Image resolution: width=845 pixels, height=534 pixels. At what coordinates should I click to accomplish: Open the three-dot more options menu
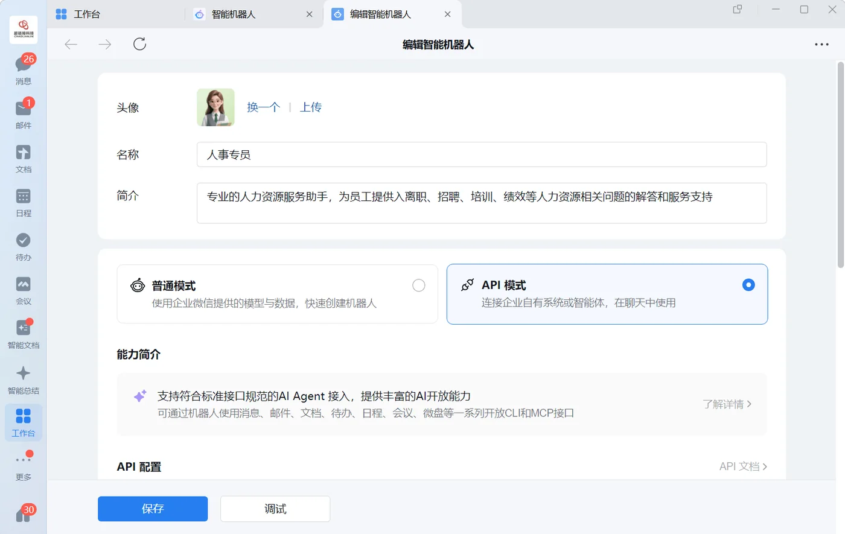coord(821,45)
